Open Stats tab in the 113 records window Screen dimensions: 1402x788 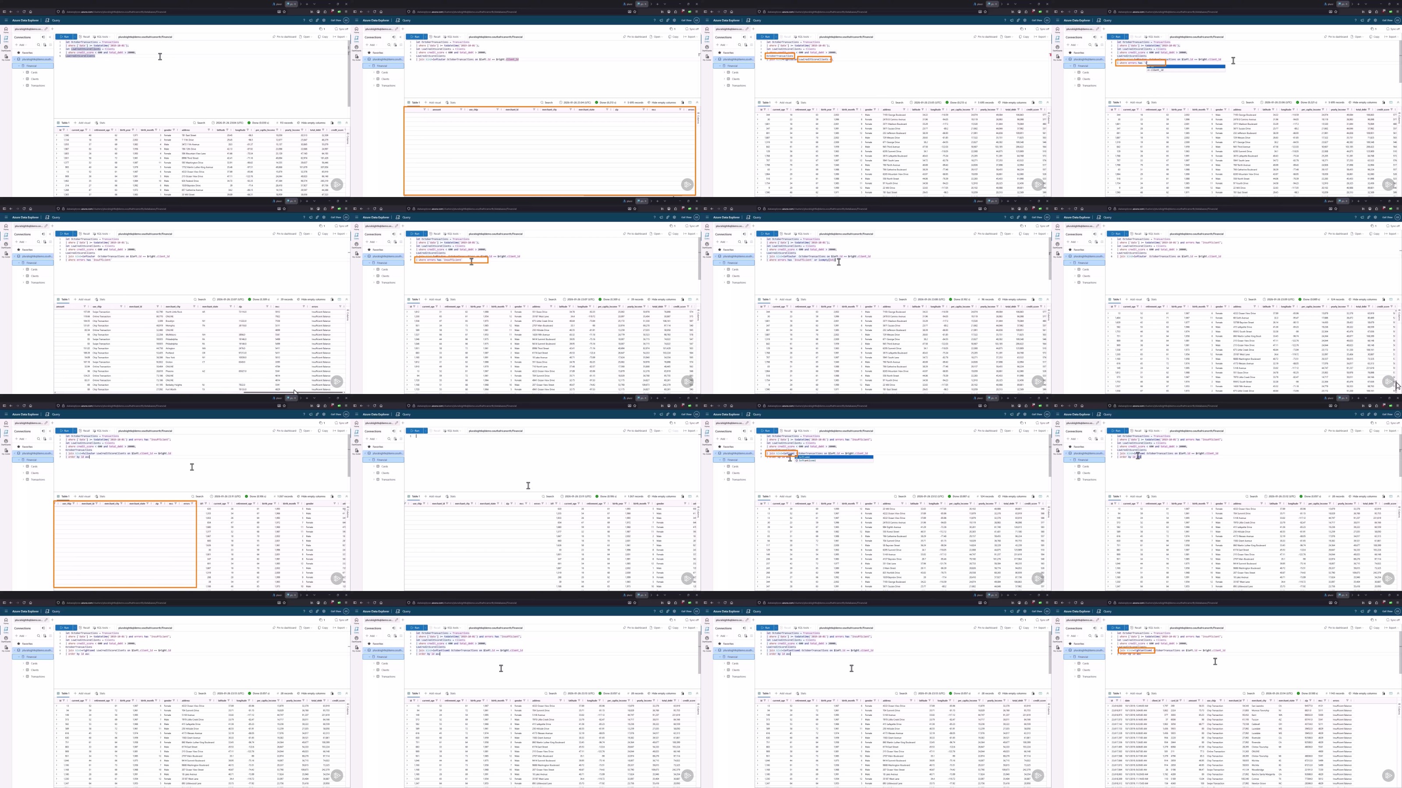pyautogui.click(x=101, y=123)
